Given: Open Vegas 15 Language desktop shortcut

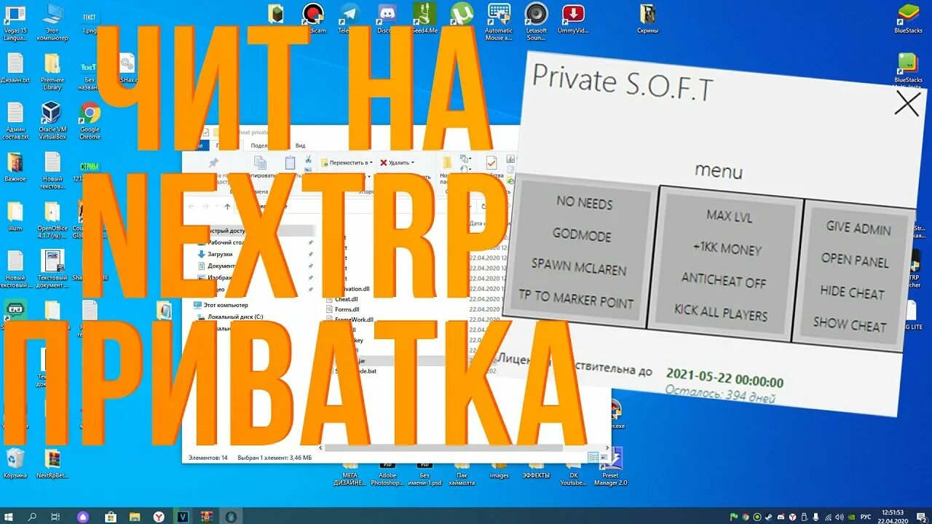Looking at the screenshot, I should pyautogui.click(x=15, y=22).
